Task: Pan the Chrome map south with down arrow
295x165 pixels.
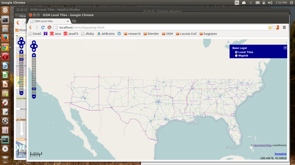Action: tap(34, 50)
